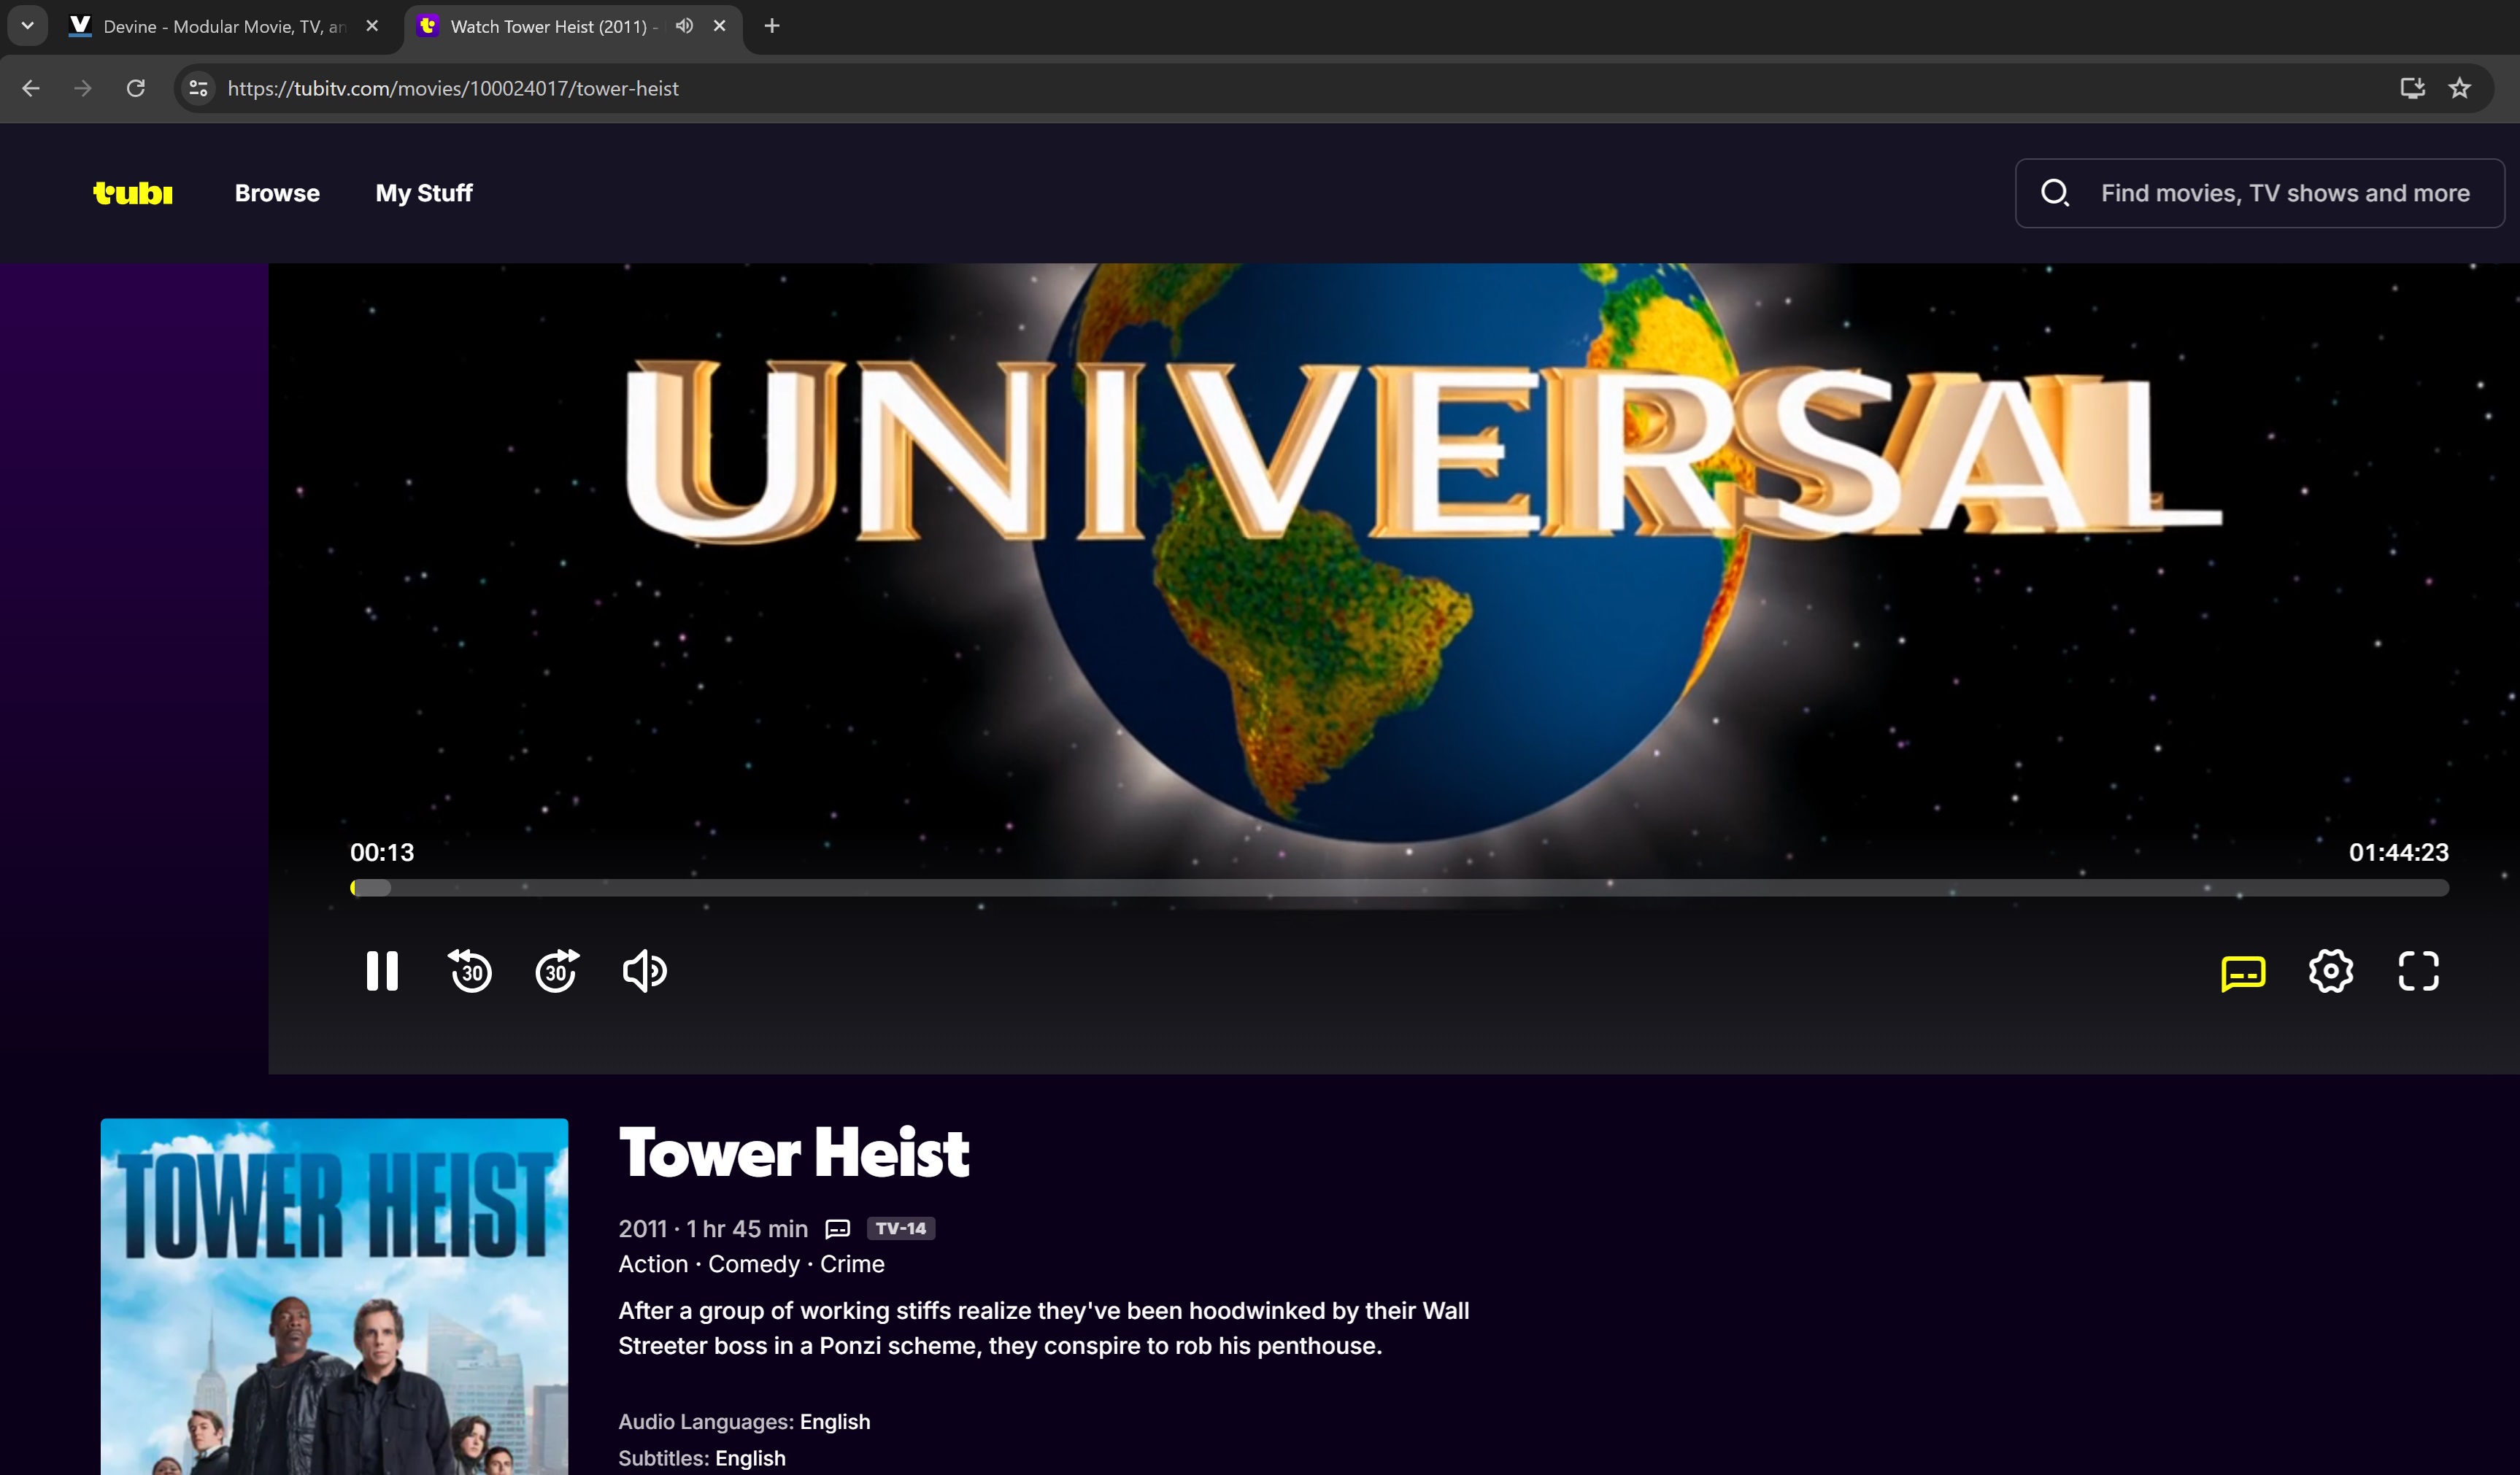2520x1475 pixels.
Task: Rewind the video 30 seconds
Action: [x=470, y=970]
